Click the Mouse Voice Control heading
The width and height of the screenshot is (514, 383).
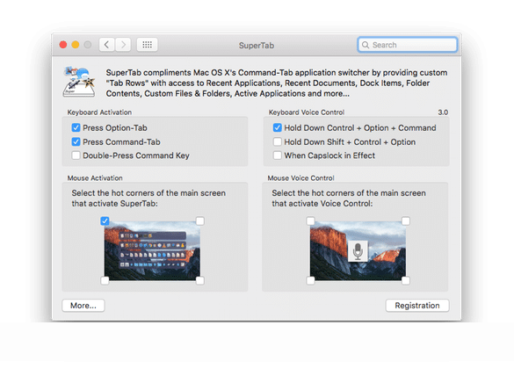point(300,178)
